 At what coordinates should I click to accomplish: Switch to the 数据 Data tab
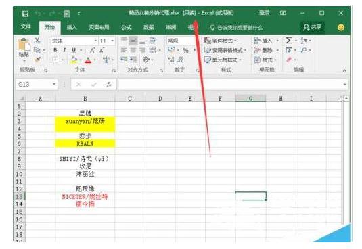pos(149,28)
